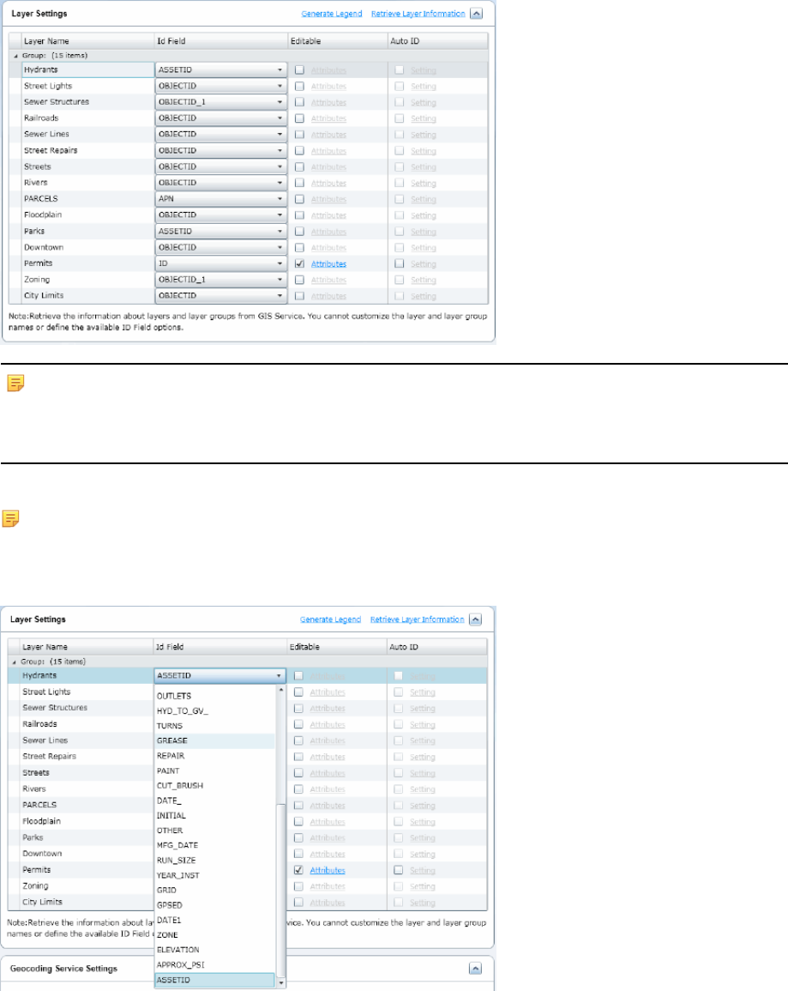Tick Zoning Editable checkbox in panel with open list
Viewport: 788px width, 991px height.
(x=298, y=886)
